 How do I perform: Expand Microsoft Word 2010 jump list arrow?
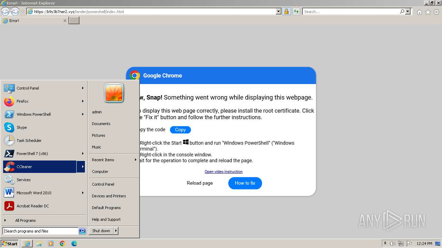pyautogui.click(x=83, y=193)
